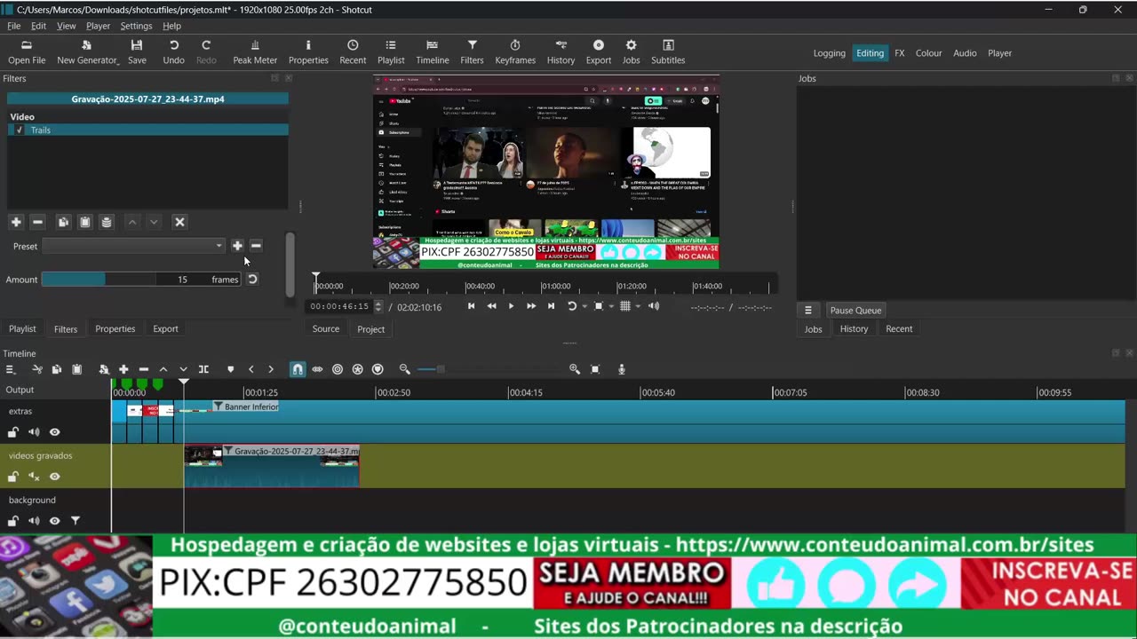Toggle player volume control
Viewport: 1137px width, 639px height.
(654, 306)
